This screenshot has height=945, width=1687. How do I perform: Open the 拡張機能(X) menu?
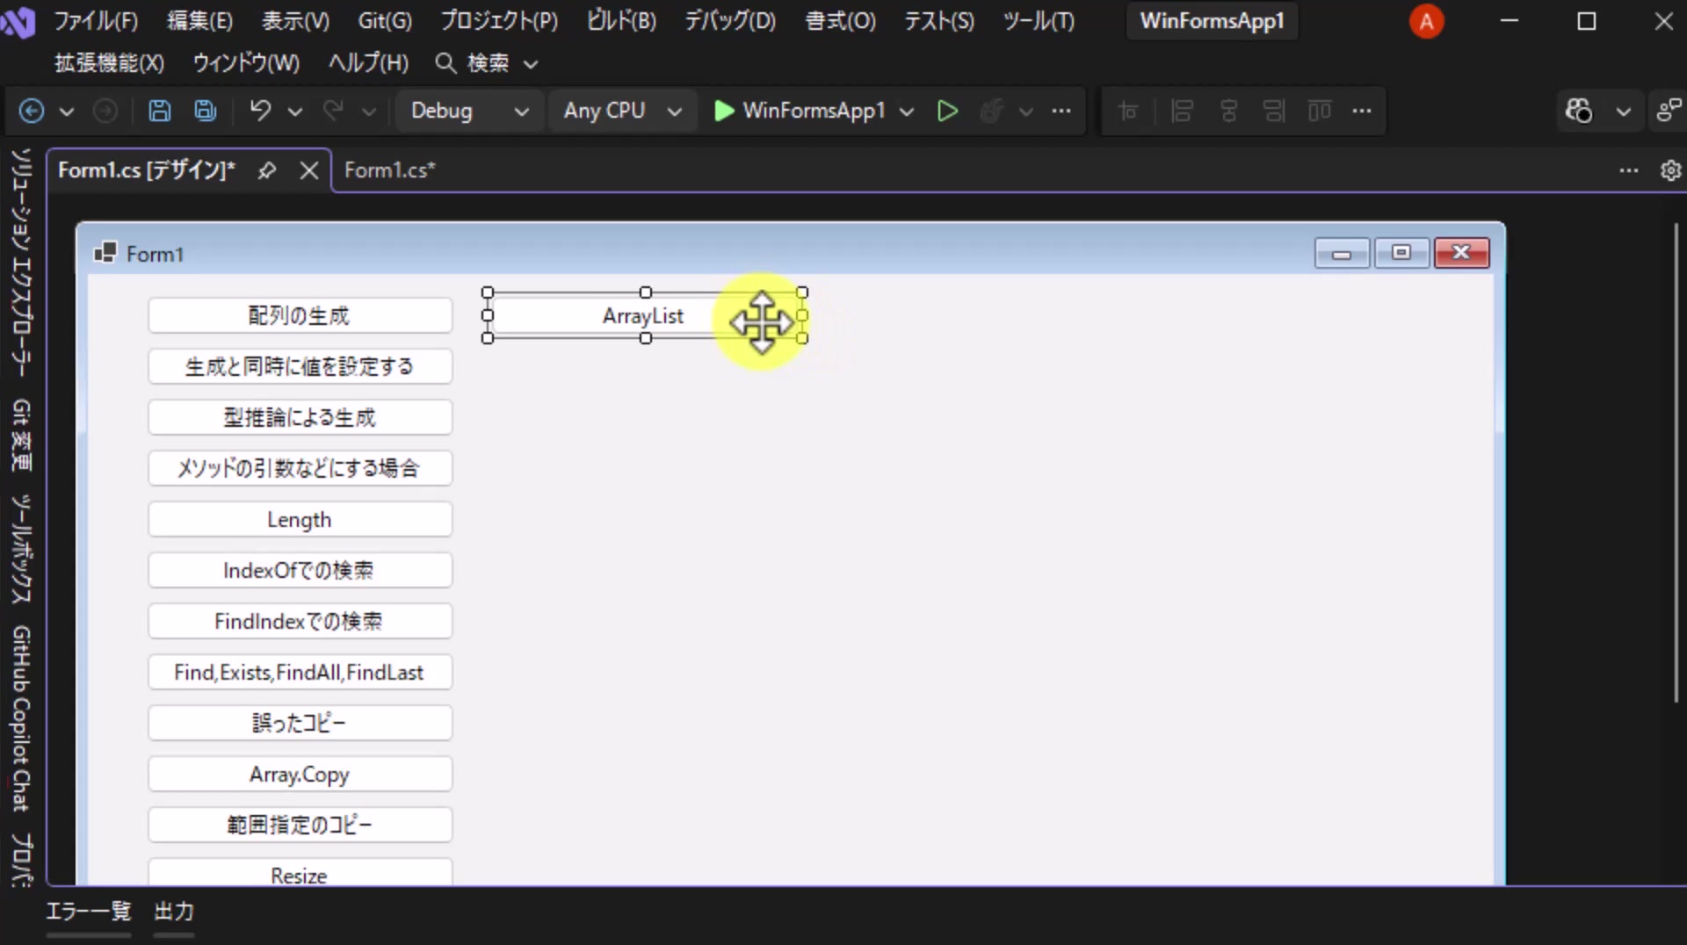[x=109, y=63]
